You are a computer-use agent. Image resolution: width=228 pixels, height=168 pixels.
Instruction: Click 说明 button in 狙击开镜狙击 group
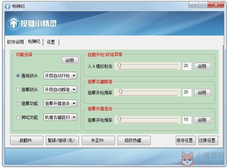click(x=202, y=120)
